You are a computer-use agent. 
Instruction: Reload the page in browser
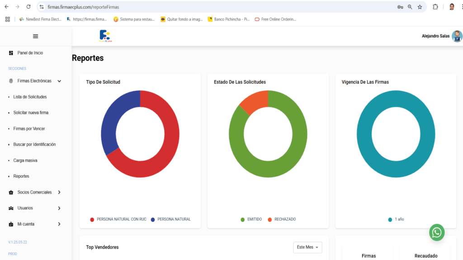28,7
